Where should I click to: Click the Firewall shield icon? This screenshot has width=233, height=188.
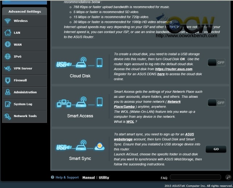coord(8,80)
